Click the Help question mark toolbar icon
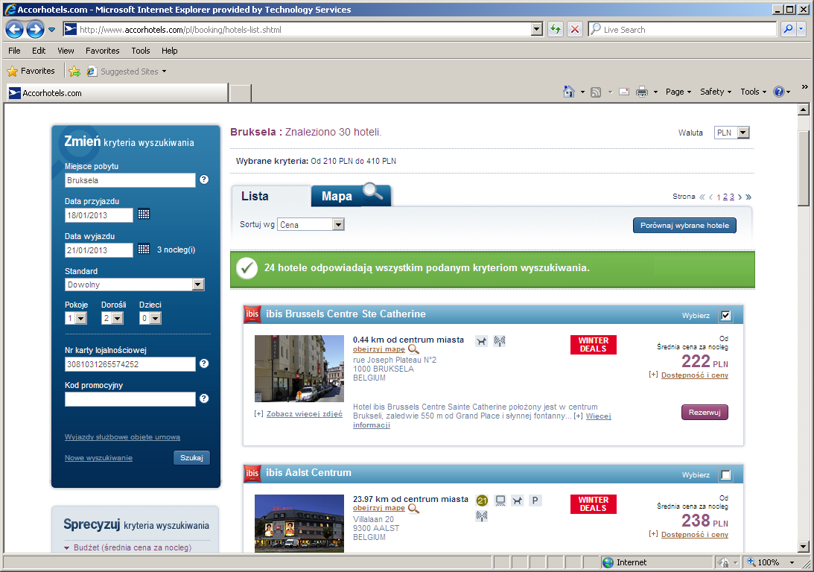The width and height of the screenshot is (814, 572). (778, 92)
